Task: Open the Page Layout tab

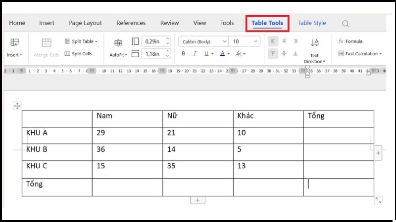Action: [85, 23]
